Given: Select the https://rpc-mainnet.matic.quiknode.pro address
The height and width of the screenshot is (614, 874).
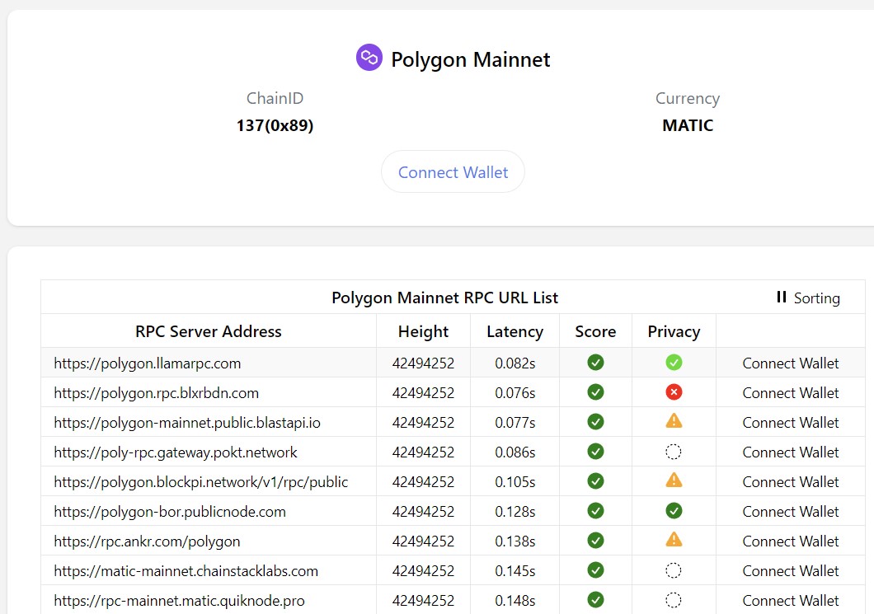Looking at the screenshot, I should coord(179,601).
